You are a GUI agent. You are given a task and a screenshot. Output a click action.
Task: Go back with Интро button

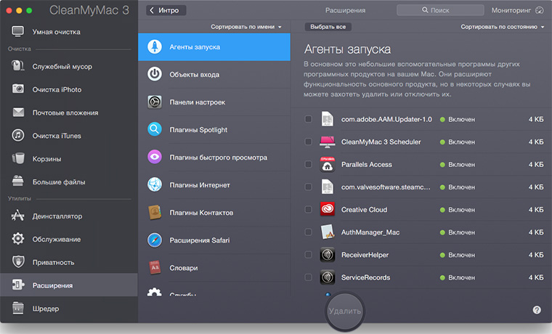166,10
